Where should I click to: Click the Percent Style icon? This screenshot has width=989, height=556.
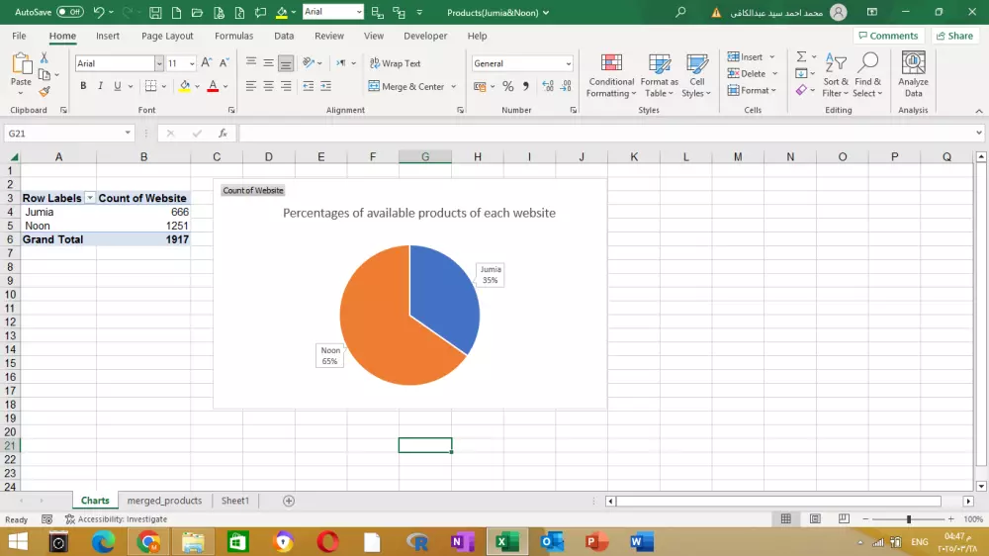click(507, 86)
